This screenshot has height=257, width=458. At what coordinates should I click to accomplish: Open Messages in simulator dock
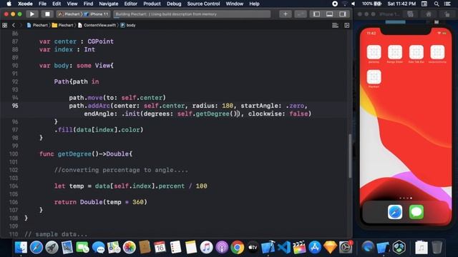[x=416, y=212]
